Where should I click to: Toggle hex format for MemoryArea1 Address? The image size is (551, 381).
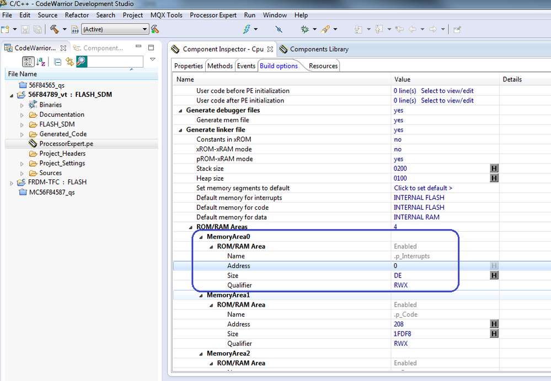click(x=494, y=324)
